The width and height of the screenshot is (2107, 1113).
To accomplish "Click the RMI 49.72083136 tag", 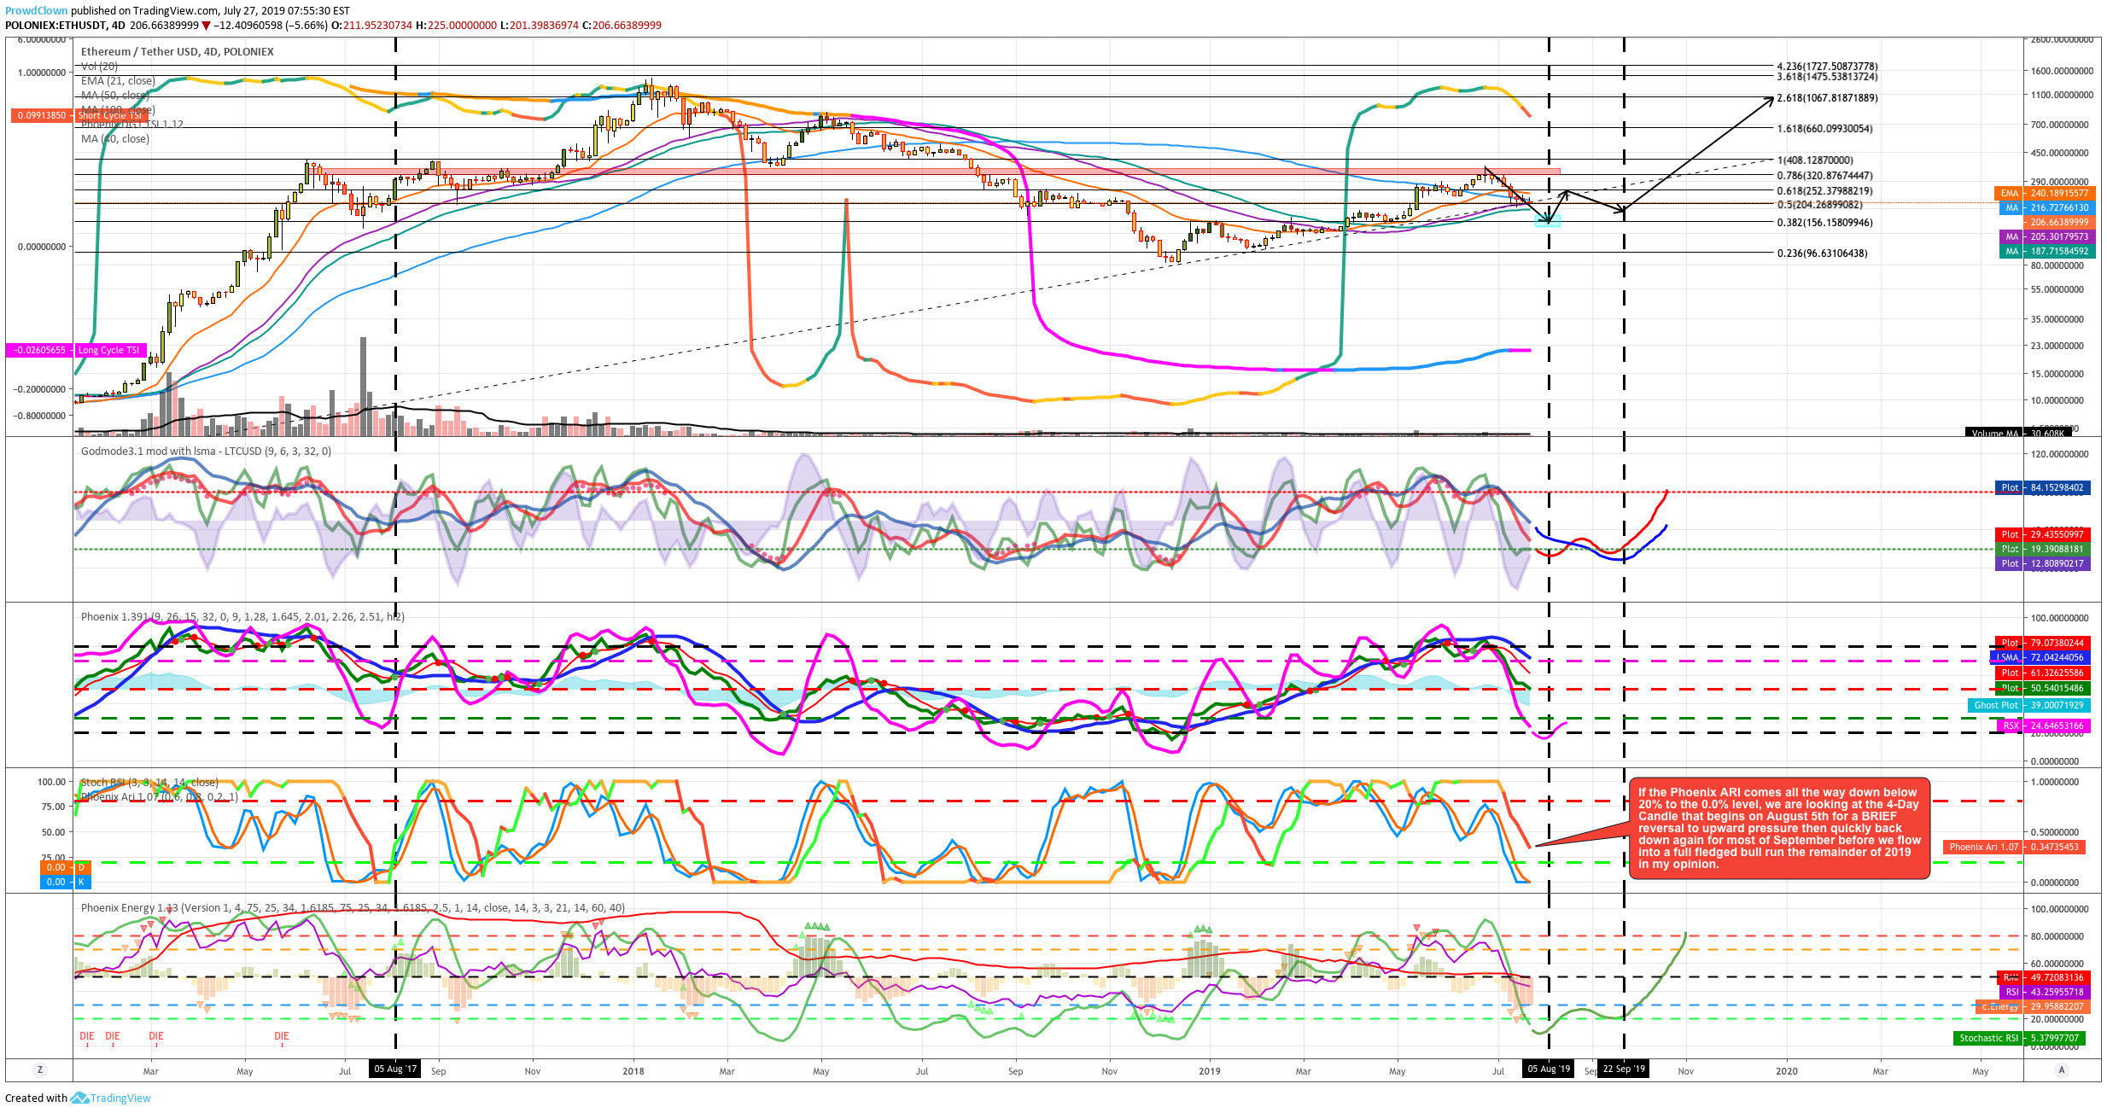I will pyautogui.click(x=2043, y=978).
